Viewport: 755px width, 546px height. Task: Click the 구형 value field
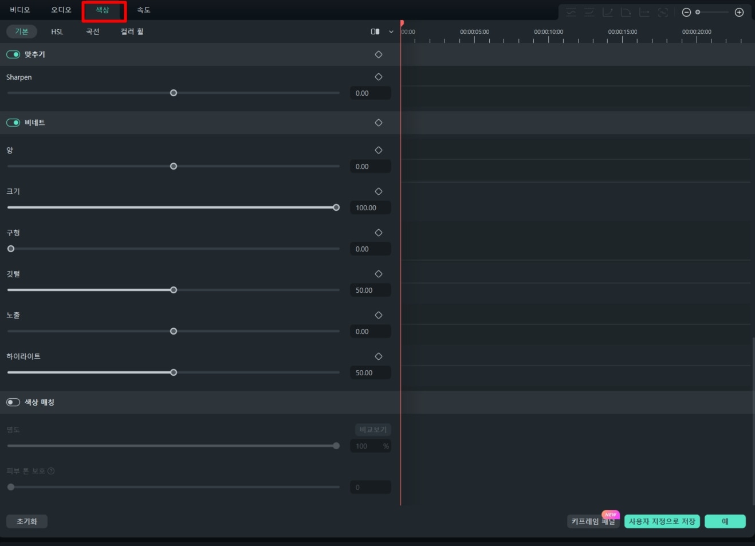pyautogui.click(x=371, y=249)
